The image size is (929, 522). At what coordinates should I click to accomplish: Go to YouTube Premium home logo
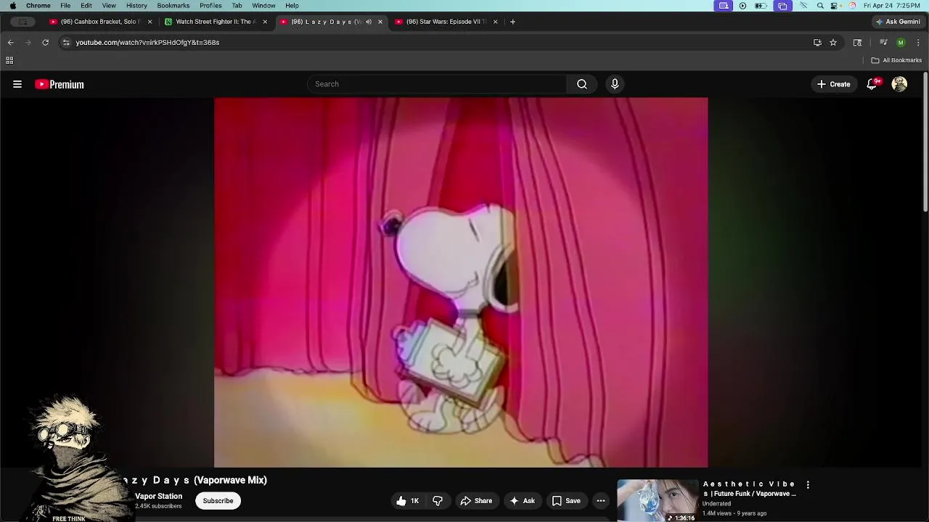[x=60, y=84]
